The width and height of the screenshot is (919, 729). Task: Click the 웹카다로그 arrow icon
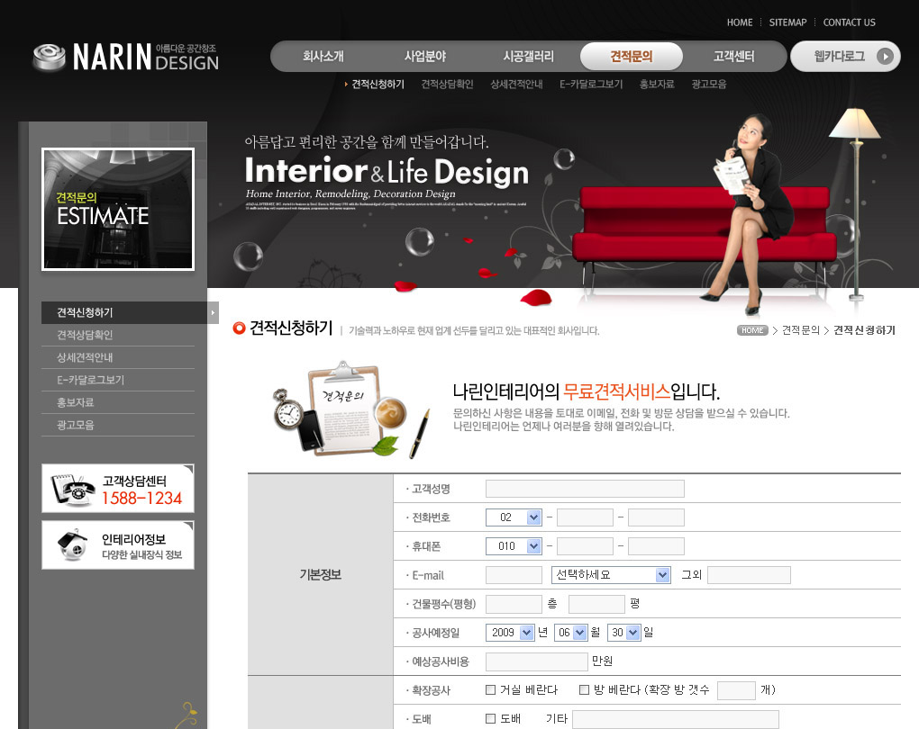click(x=886, y=57)
